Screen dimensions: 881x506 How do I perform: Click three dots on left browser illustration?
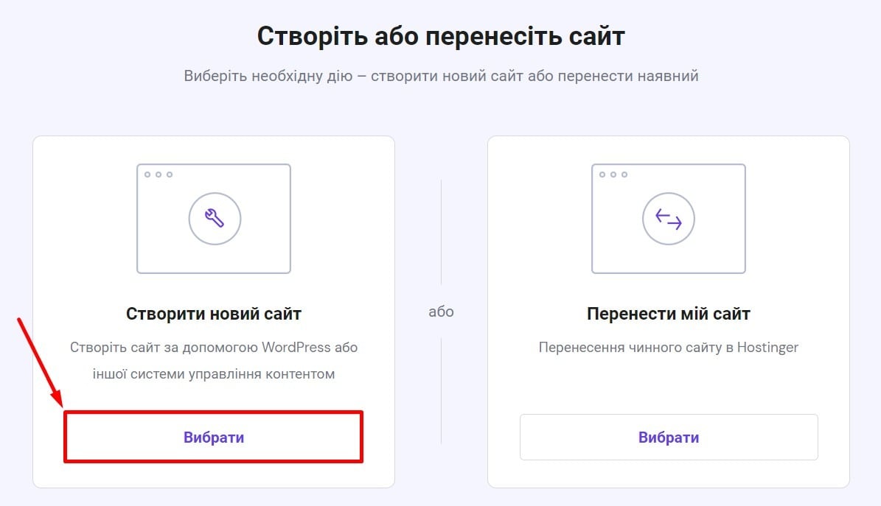158,175
